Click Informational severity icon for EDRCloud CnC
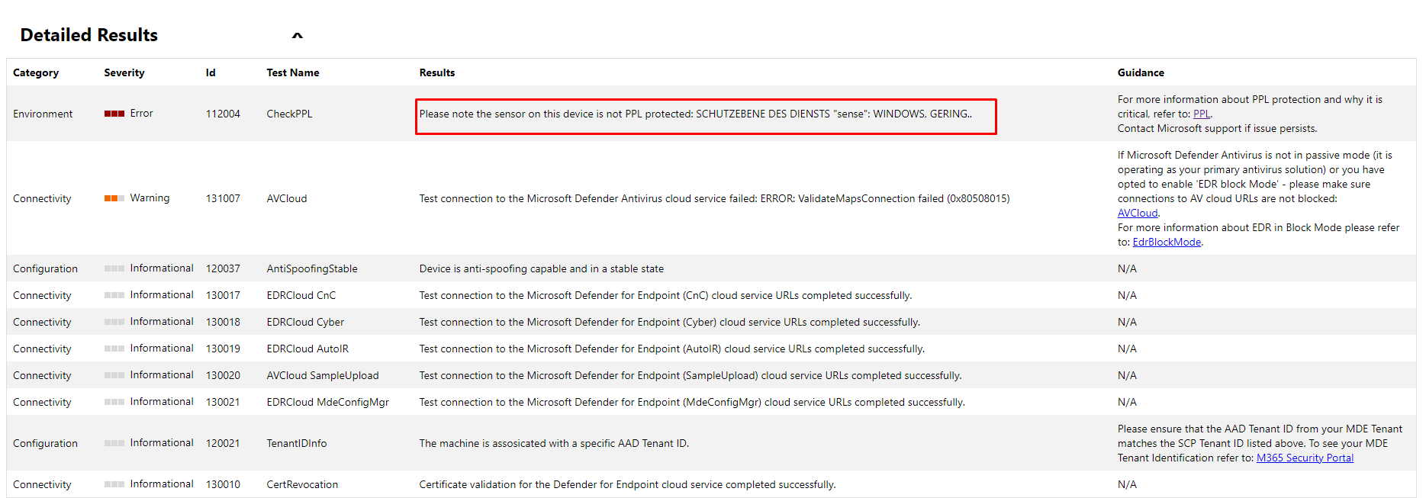The width and height of the screenshot is (1426, 498). tap(114, 295)
